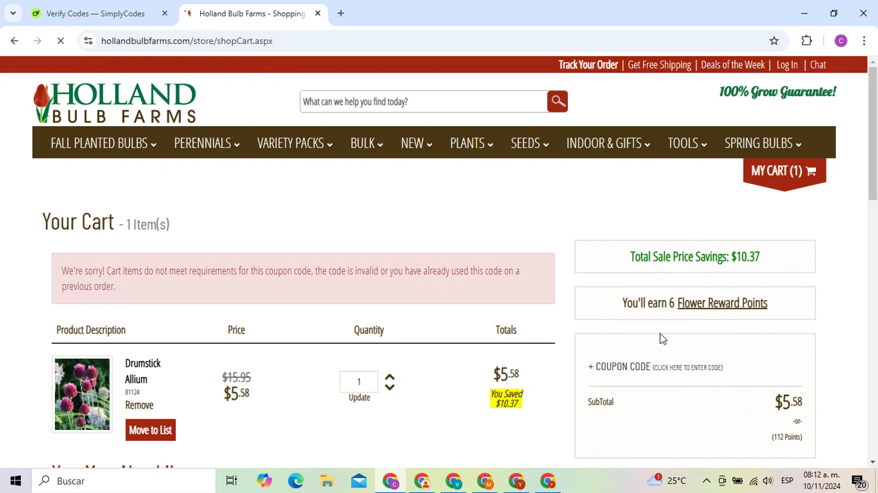878x493 pixels.
Task: Open the browser extensions puzzle icon
Action: pos(807,41)
